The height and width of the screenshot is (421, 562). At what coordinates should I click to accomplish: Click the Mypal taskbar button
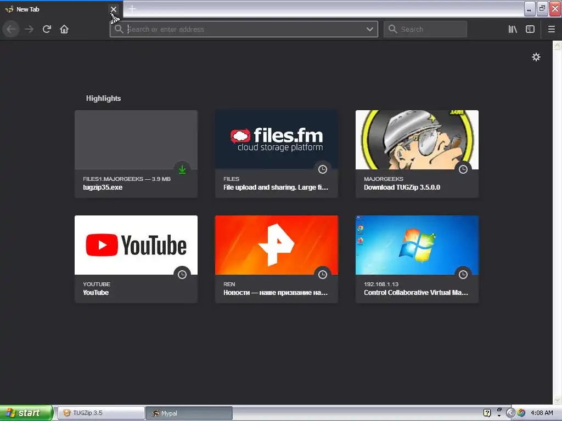(x=189, y=413)
